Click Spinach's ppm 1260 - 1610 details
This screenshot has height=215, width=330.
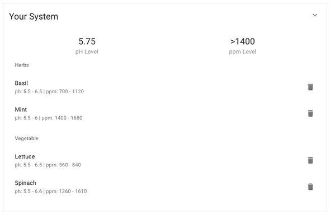[67, 192]
